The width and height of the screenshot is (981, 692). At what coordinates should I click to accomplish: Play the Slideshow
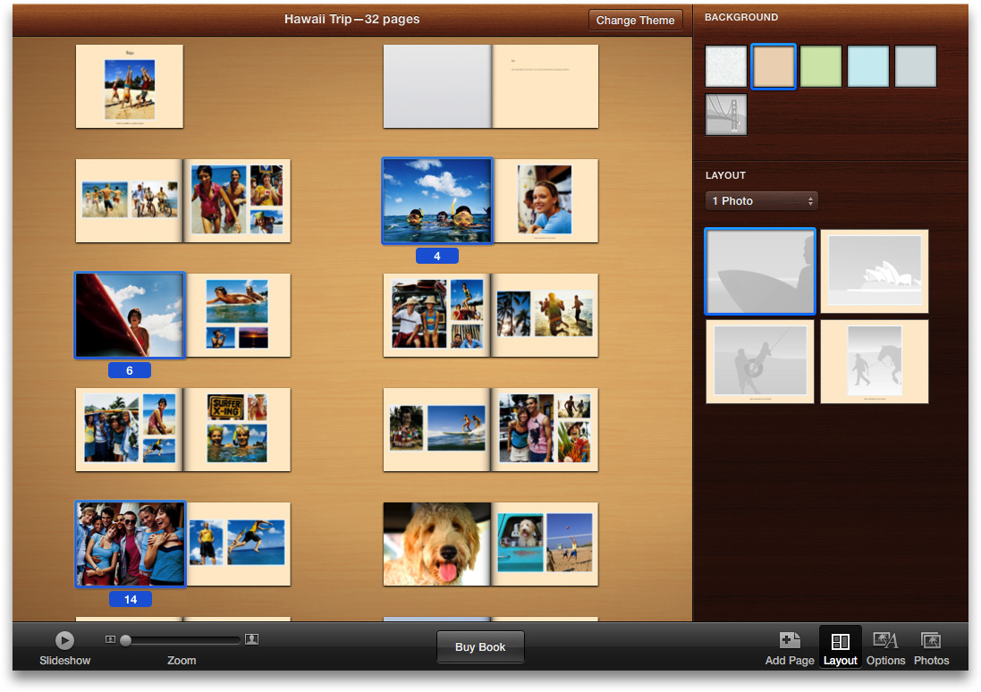pyautogui.click(x=64, y=640)
